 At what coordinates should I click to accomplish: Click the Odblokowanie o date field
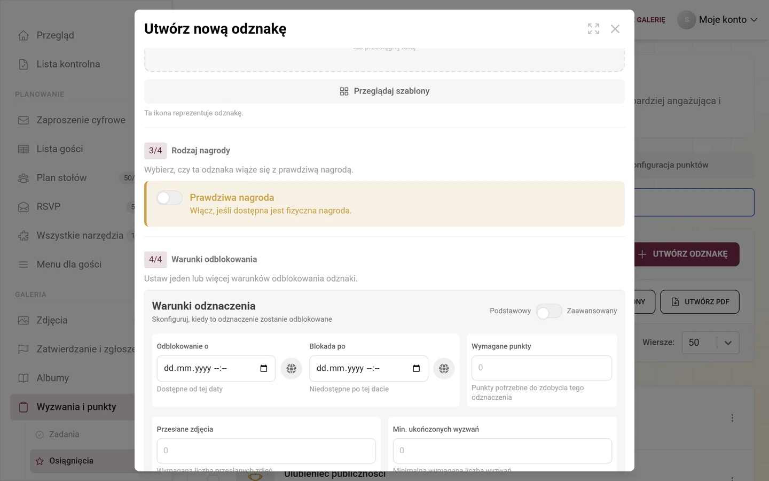pos(216,368)
